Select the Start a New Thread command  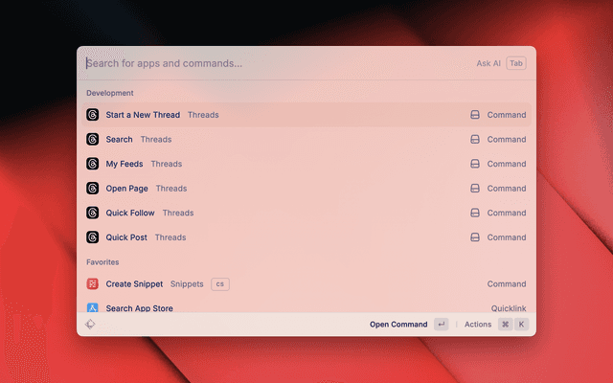[x=143, y=115]
